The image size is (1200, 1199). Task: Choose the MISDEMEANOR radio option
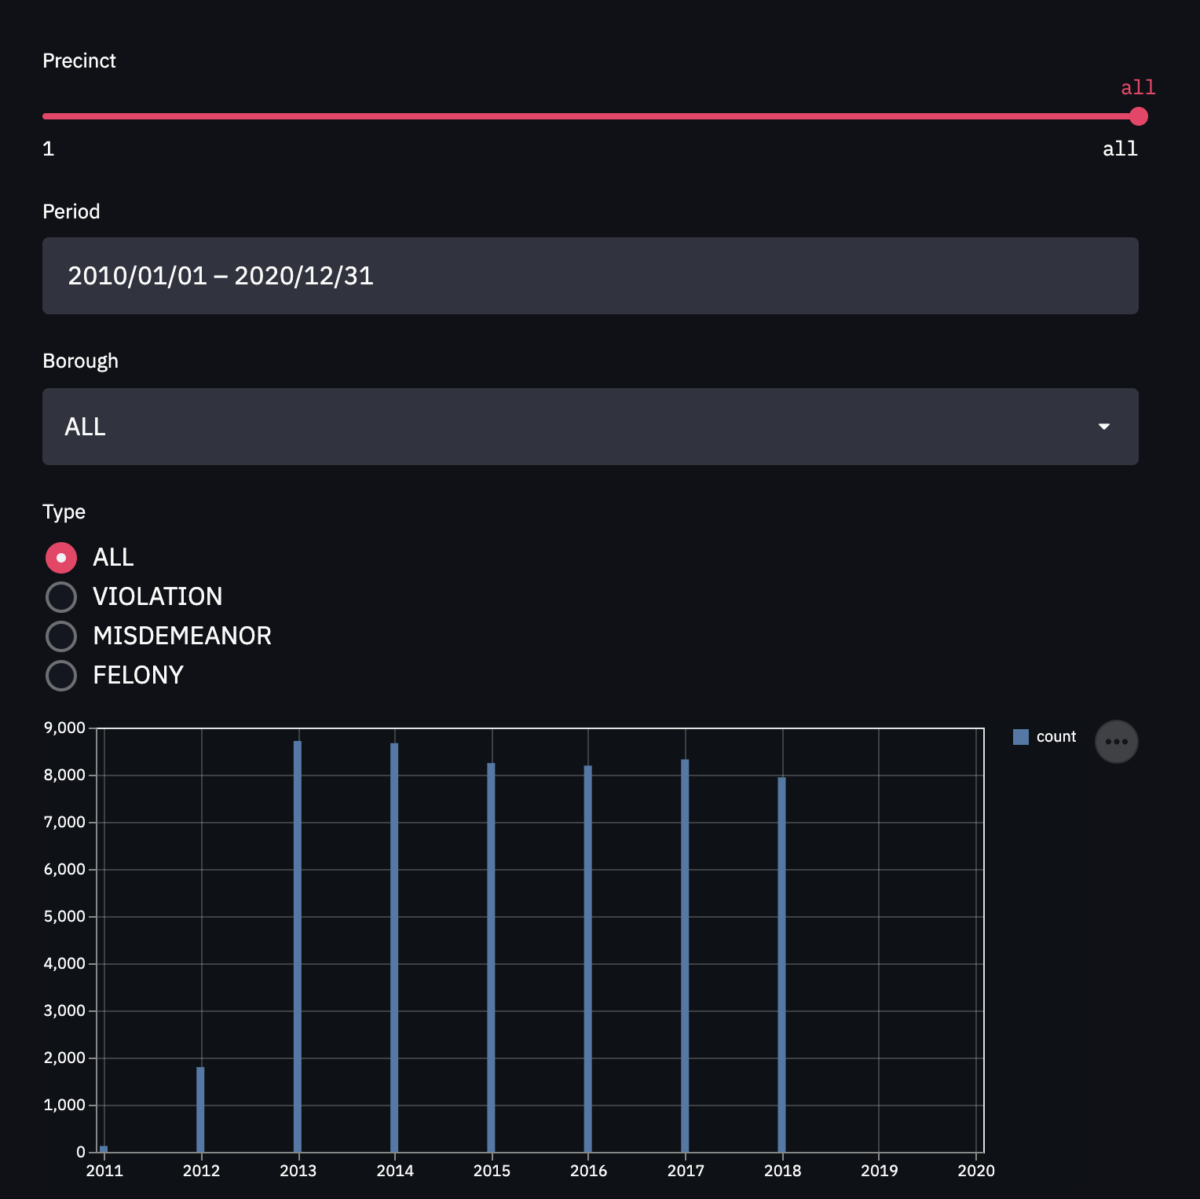61,636
